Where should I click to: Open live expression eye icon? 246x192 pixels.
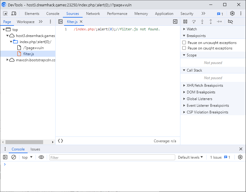tap(41, 157)
